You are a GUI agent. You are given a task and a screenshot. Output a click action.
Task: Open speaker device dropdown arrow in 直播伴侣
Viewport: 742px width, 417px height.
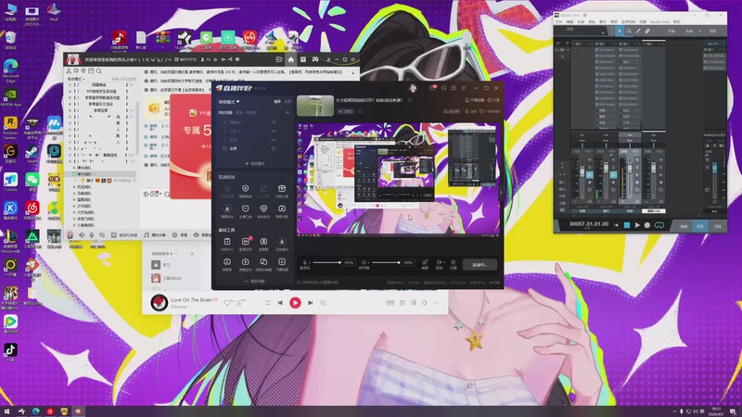click(x=367, y=262)
